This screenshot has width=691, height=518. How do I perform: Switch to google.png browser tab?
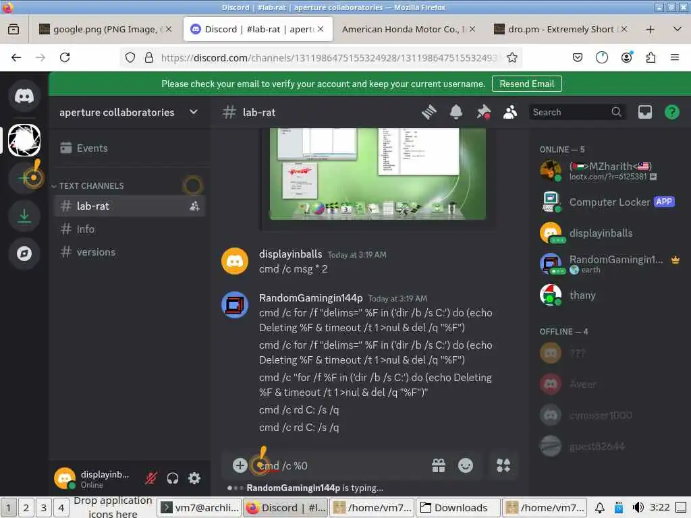(x=105, y=29)
